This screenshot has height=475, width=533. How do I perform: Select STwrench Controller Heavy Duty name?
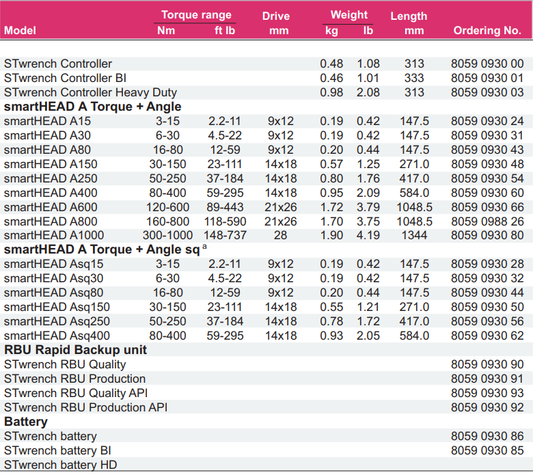click(x=90, y=92)
